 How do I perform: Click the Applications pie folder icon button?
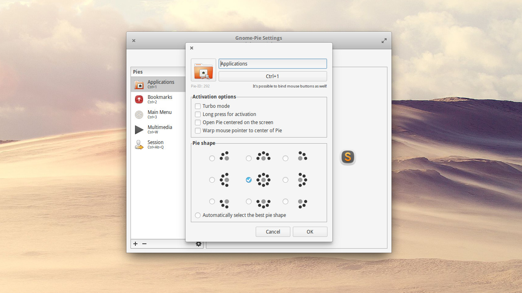(x=203, y=70)
